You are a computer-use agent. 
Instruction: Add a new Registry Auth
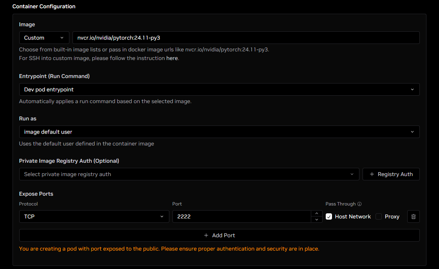coord(391,174)
